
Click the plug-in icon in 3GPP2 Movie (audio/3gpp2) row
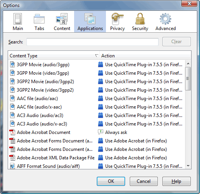click(101, 82)
